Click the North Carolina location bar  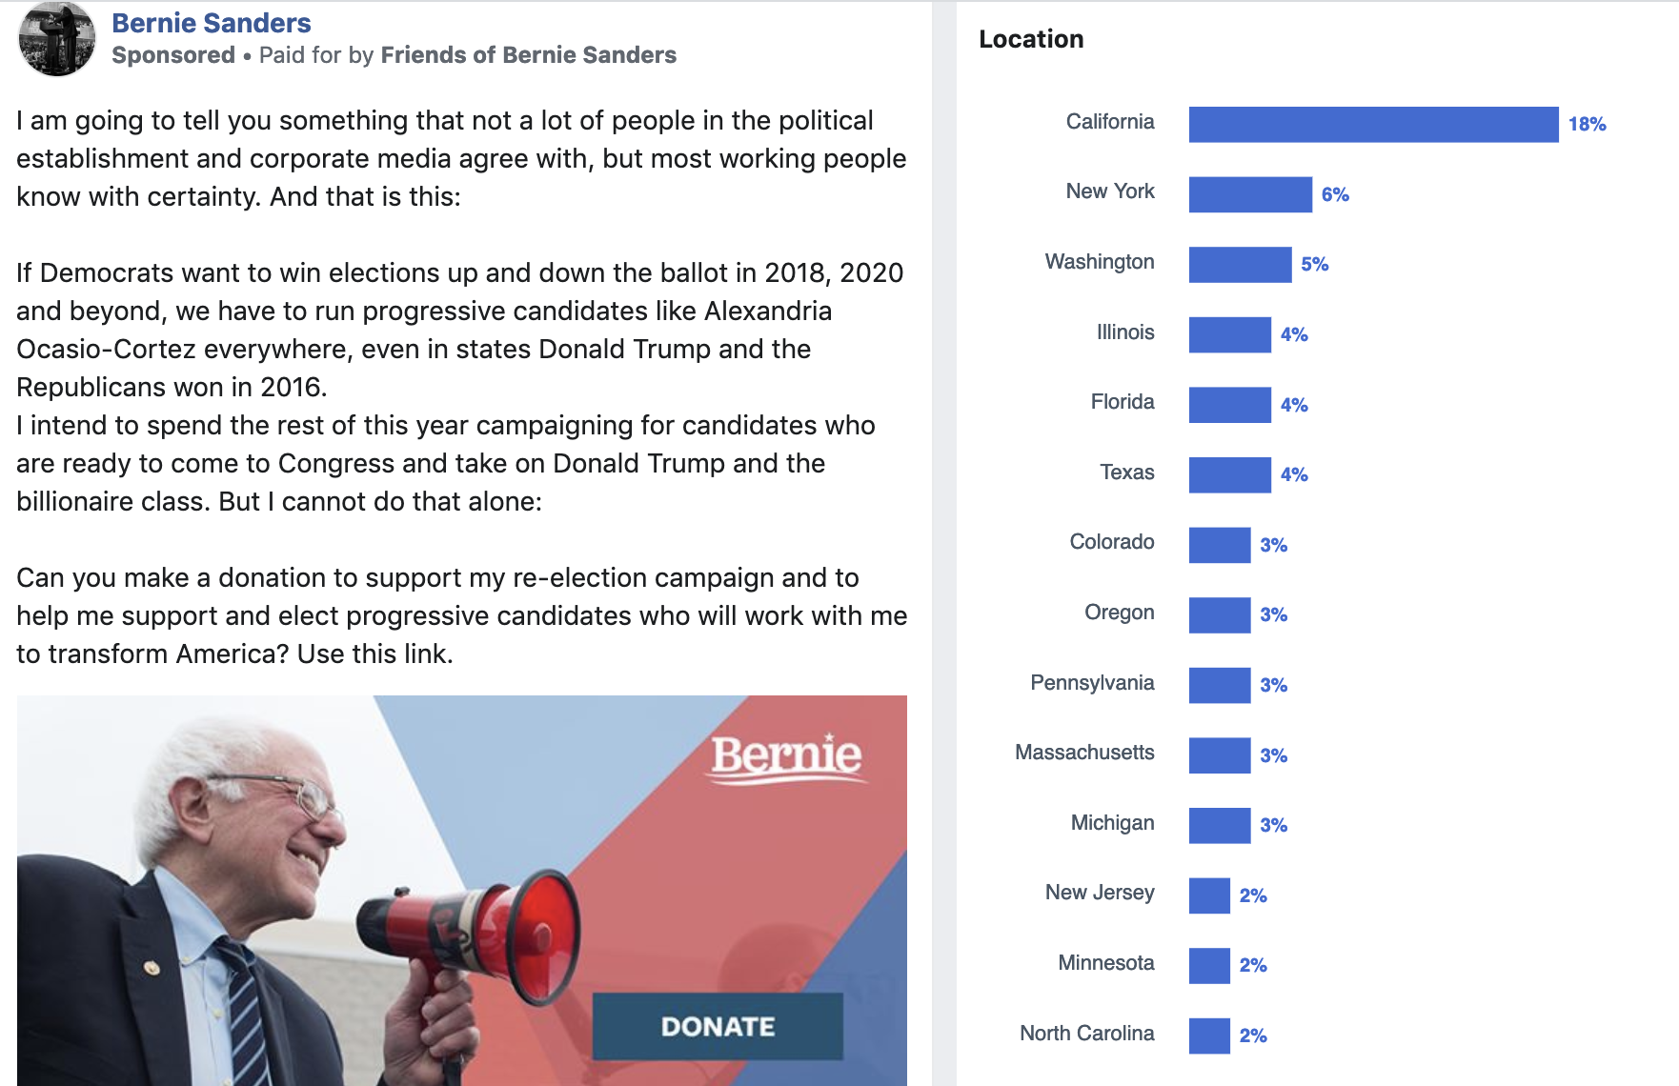(x=1209, y=1036)
